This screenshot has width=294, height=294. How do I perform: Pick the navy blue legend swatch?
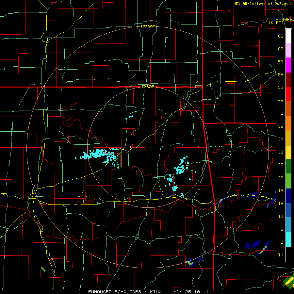point(288,196)
